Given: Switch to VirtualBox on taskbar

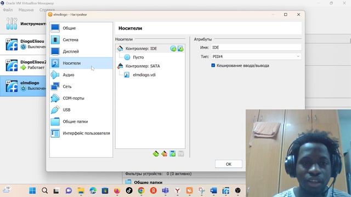Looking at the screenshot, I should (225, 190).
